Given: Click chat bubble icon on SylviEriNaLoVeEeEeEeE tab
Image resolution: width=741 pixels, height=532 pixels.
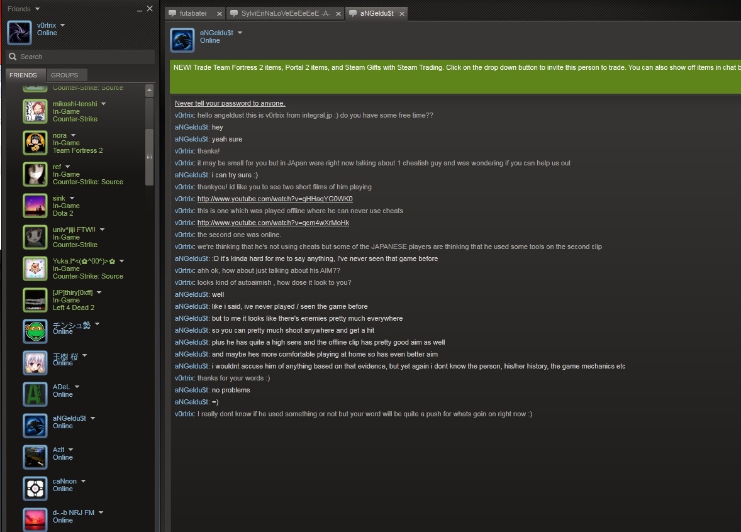Looking at the screenshot, I should pyautogui.click(x=234, y=13).
